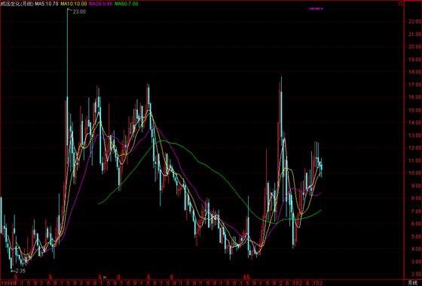The image size is (422, 286).
Task: Click the first red event marker above 1994
Action: pyautogui.click(x=16, y=277)
